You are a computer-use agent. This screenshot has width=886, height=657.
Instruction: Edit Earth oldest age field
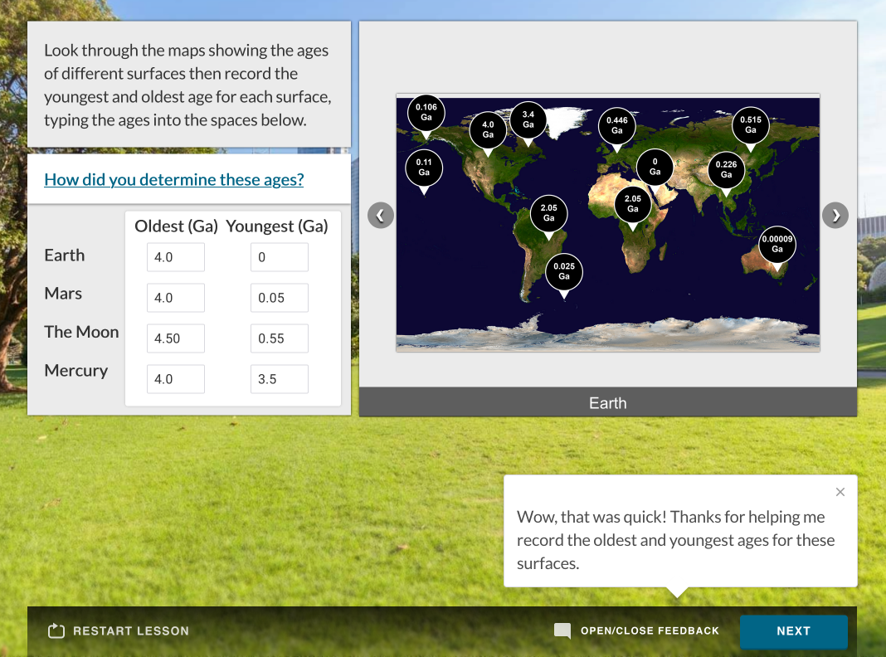pyautogui.click(x=176, y=257)
